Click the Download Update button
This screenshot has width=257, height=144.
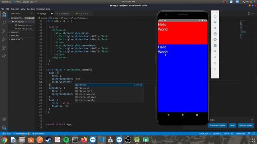217,125
